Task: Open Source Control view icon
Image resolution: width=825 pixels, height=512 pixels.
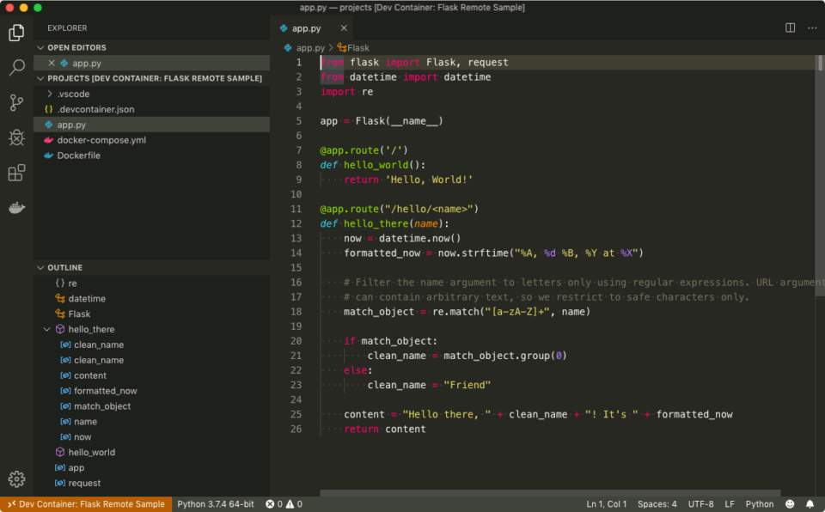Action: (x=16, y=102)
